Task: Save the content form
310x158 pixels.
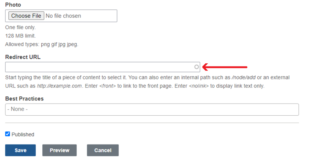Action: (20, 150)
